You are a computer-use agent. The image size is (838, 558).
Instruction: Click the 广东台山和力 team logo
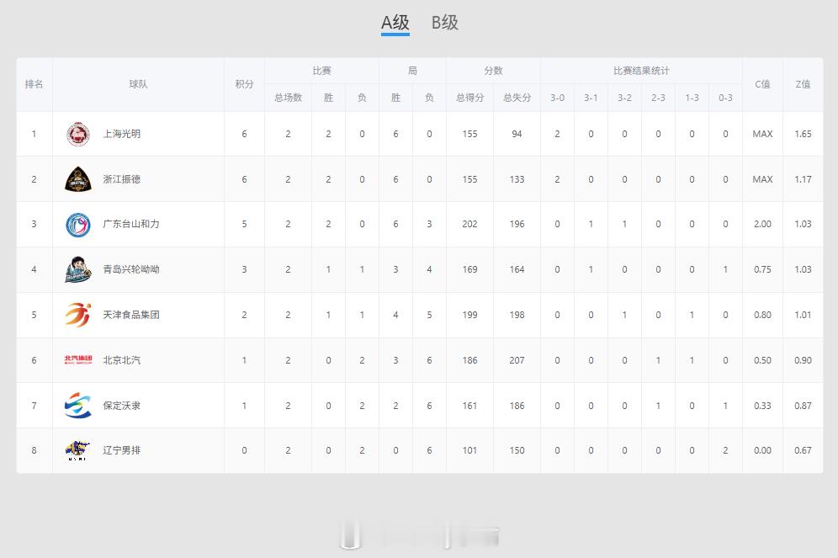point(78,225)
